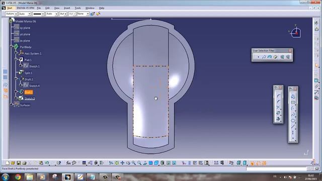Select the Axis tool in Profile toolbar
Screen dimensions: 322x181
coord(293,133)
